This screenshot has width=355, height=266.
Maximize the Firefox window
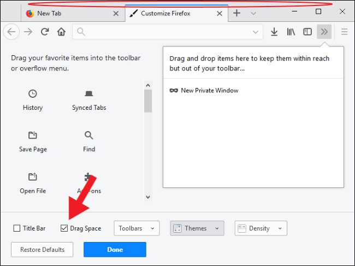tap(318, 11)
